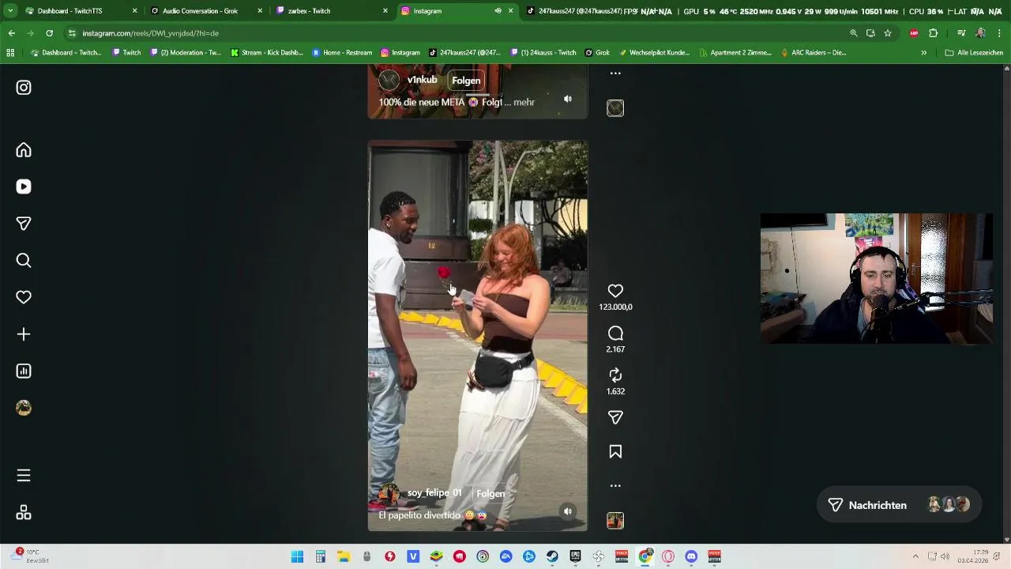The image size is (1011, 569).
Task: Open audio thumbnail of soy_felipe reel
Action: click(615, 520)
